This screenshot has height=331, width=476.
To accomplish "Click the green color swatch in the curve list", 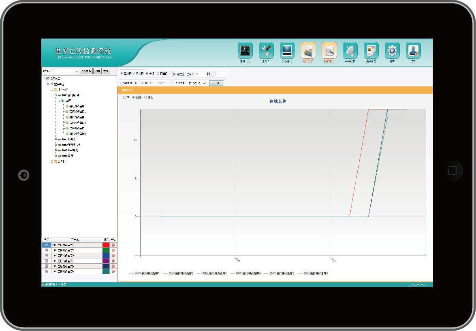I will pyautogui.click(x=106, y=250).
